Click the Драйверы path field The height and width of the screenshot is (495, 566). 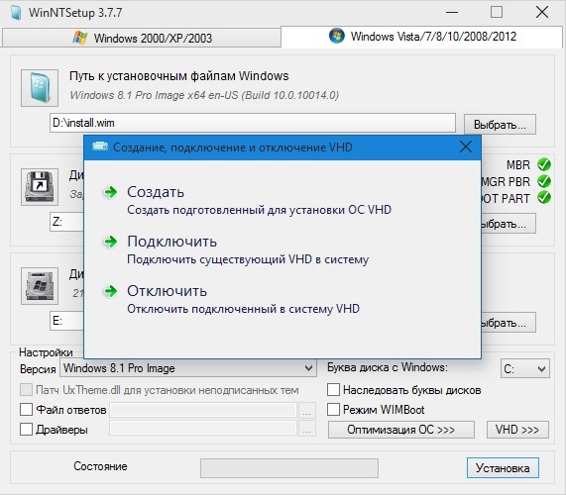203,429
